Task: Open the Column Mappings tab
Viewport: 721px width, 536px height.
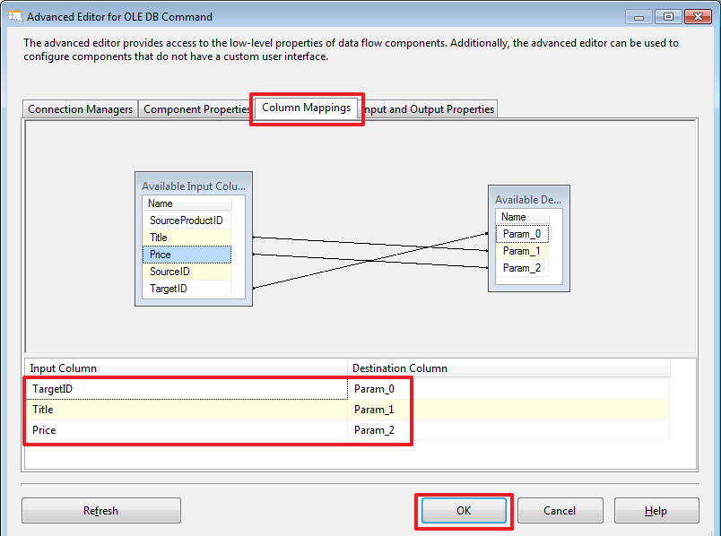Action: pos(306,108)
